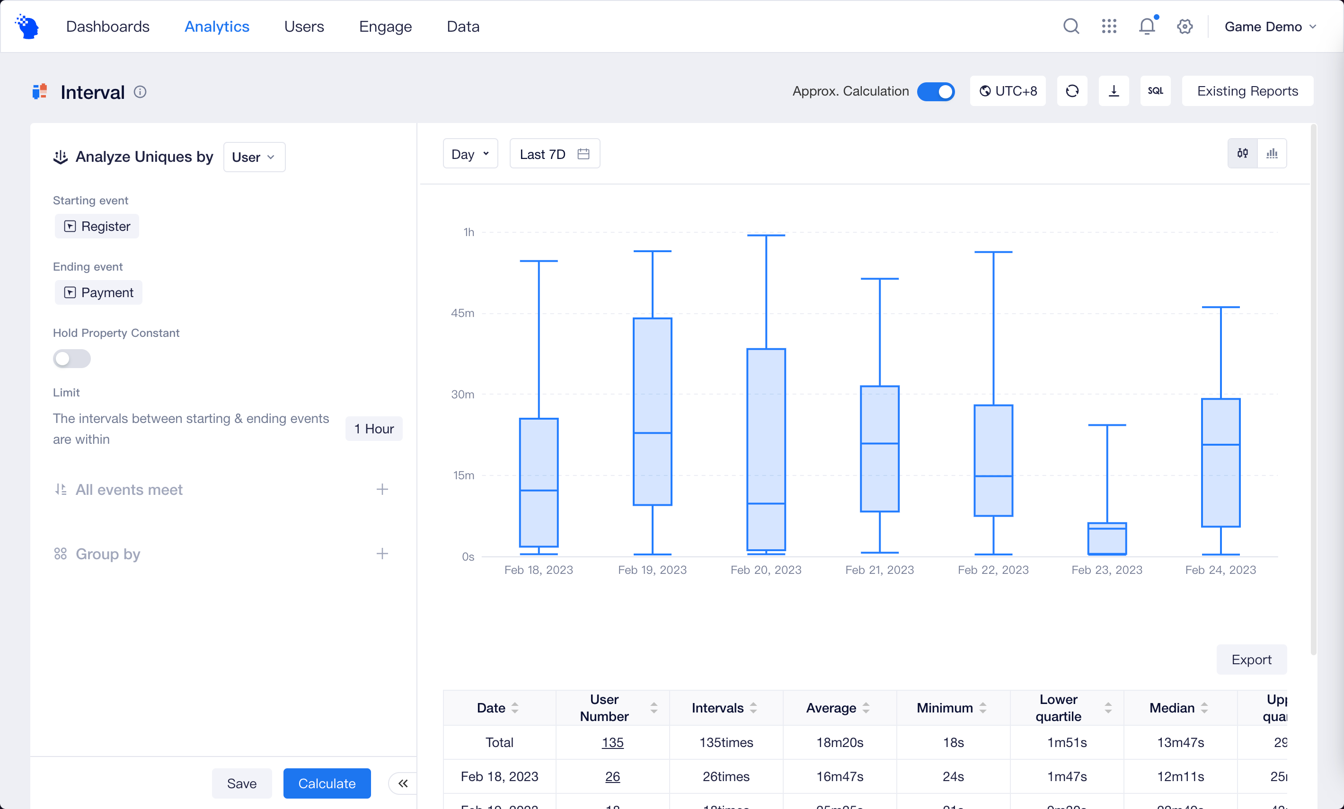Viewport: 1344px width, 809px height.
Task: Open the apps grid icon
Action: click(1109, 26)
